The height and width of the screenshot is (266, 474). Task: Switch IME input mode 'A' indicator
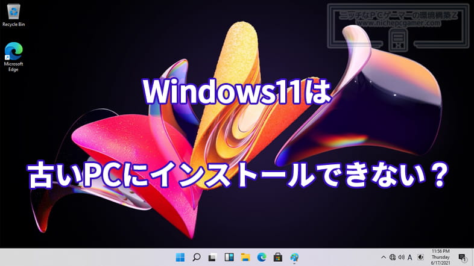[x=410, y=257]
